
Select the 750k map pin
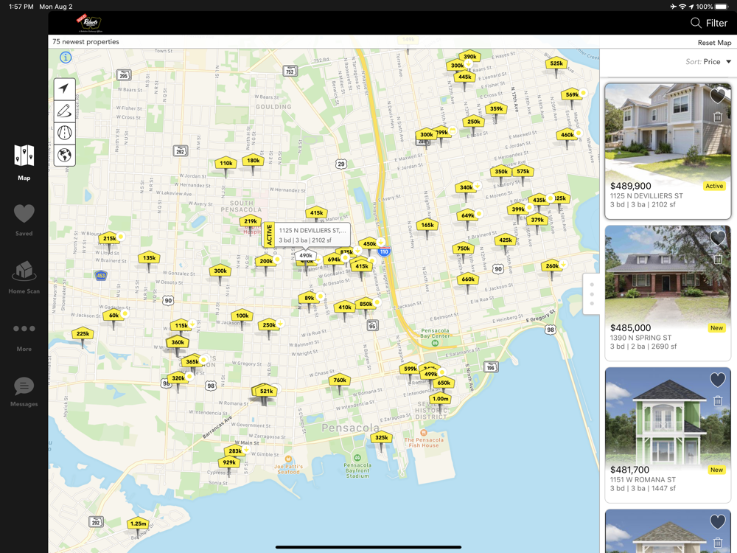click(x=464, y=248)
